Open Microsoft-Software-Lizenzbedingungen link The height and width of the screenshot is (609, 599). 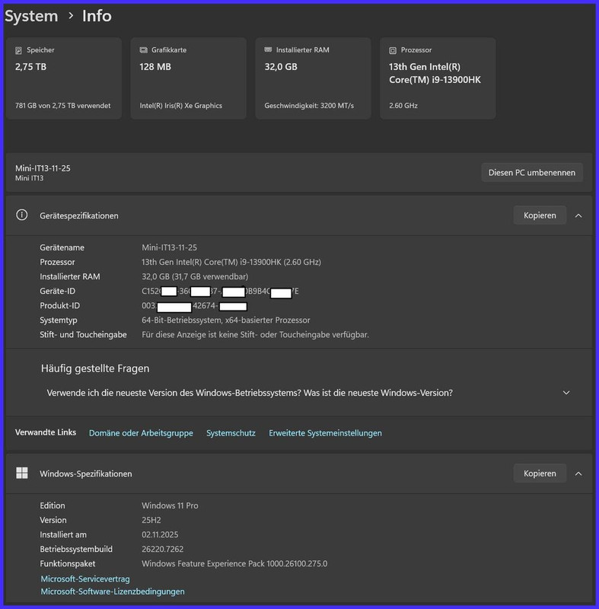113,591
